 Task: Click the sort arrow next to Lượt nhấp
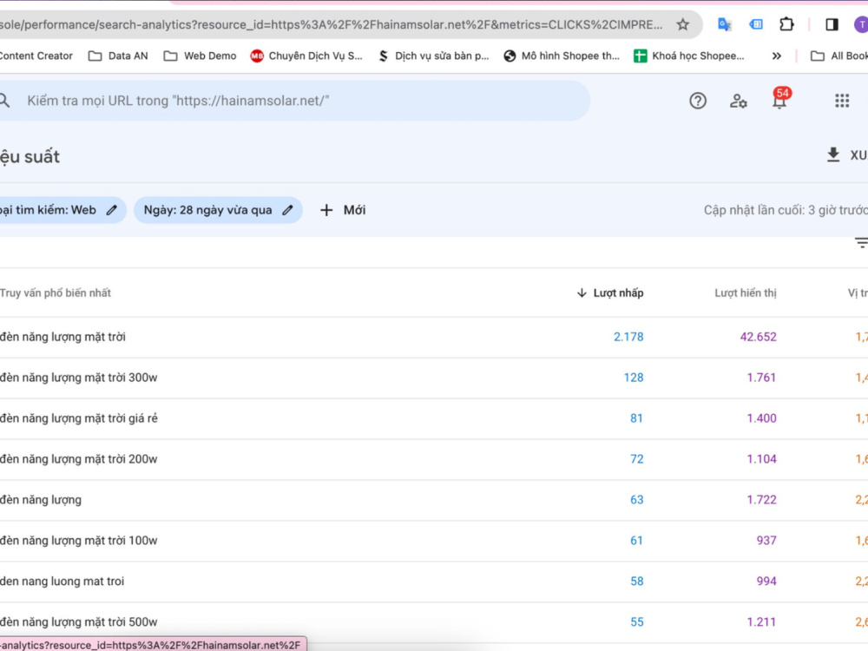point(582,293)
